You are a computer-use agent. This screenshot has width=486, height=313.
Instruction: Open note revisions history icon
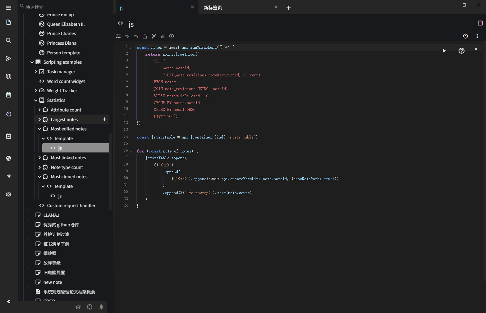(465, 36)
